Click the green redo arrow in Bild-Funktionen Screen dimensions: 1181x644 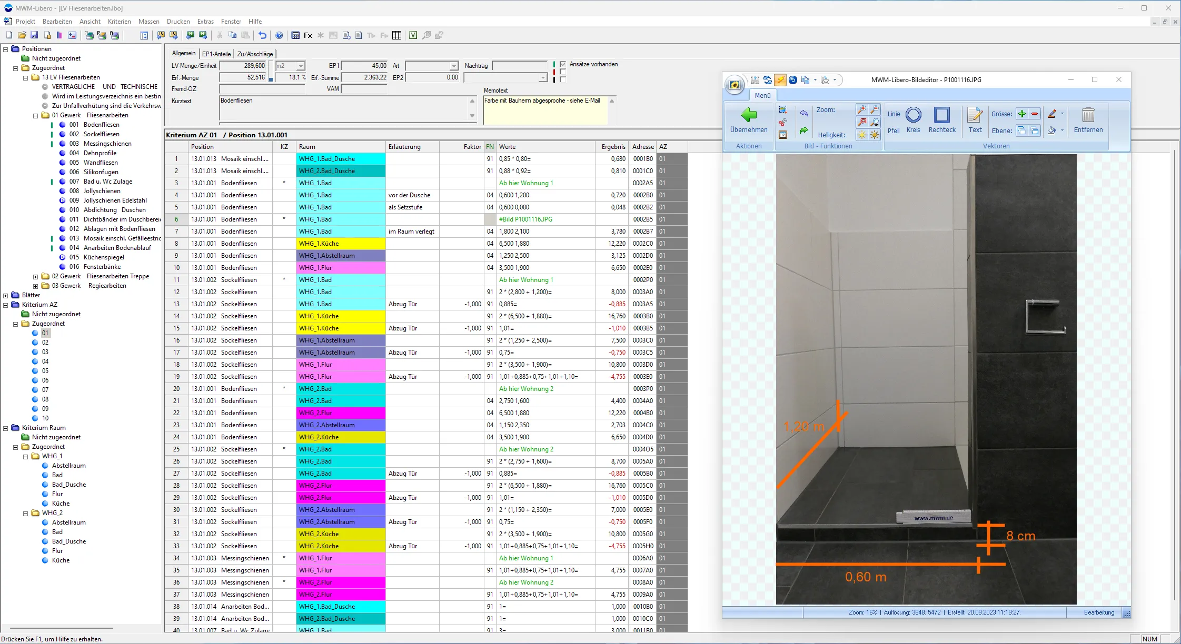pos(804,130)
